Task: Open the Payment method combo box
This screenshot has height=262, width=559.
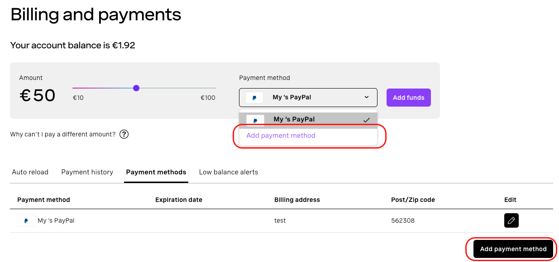Action: (308, 97)
